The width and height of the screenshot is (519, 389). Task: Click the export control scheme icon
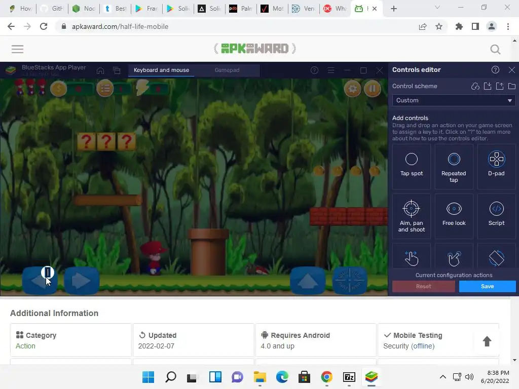coord(500,86)
